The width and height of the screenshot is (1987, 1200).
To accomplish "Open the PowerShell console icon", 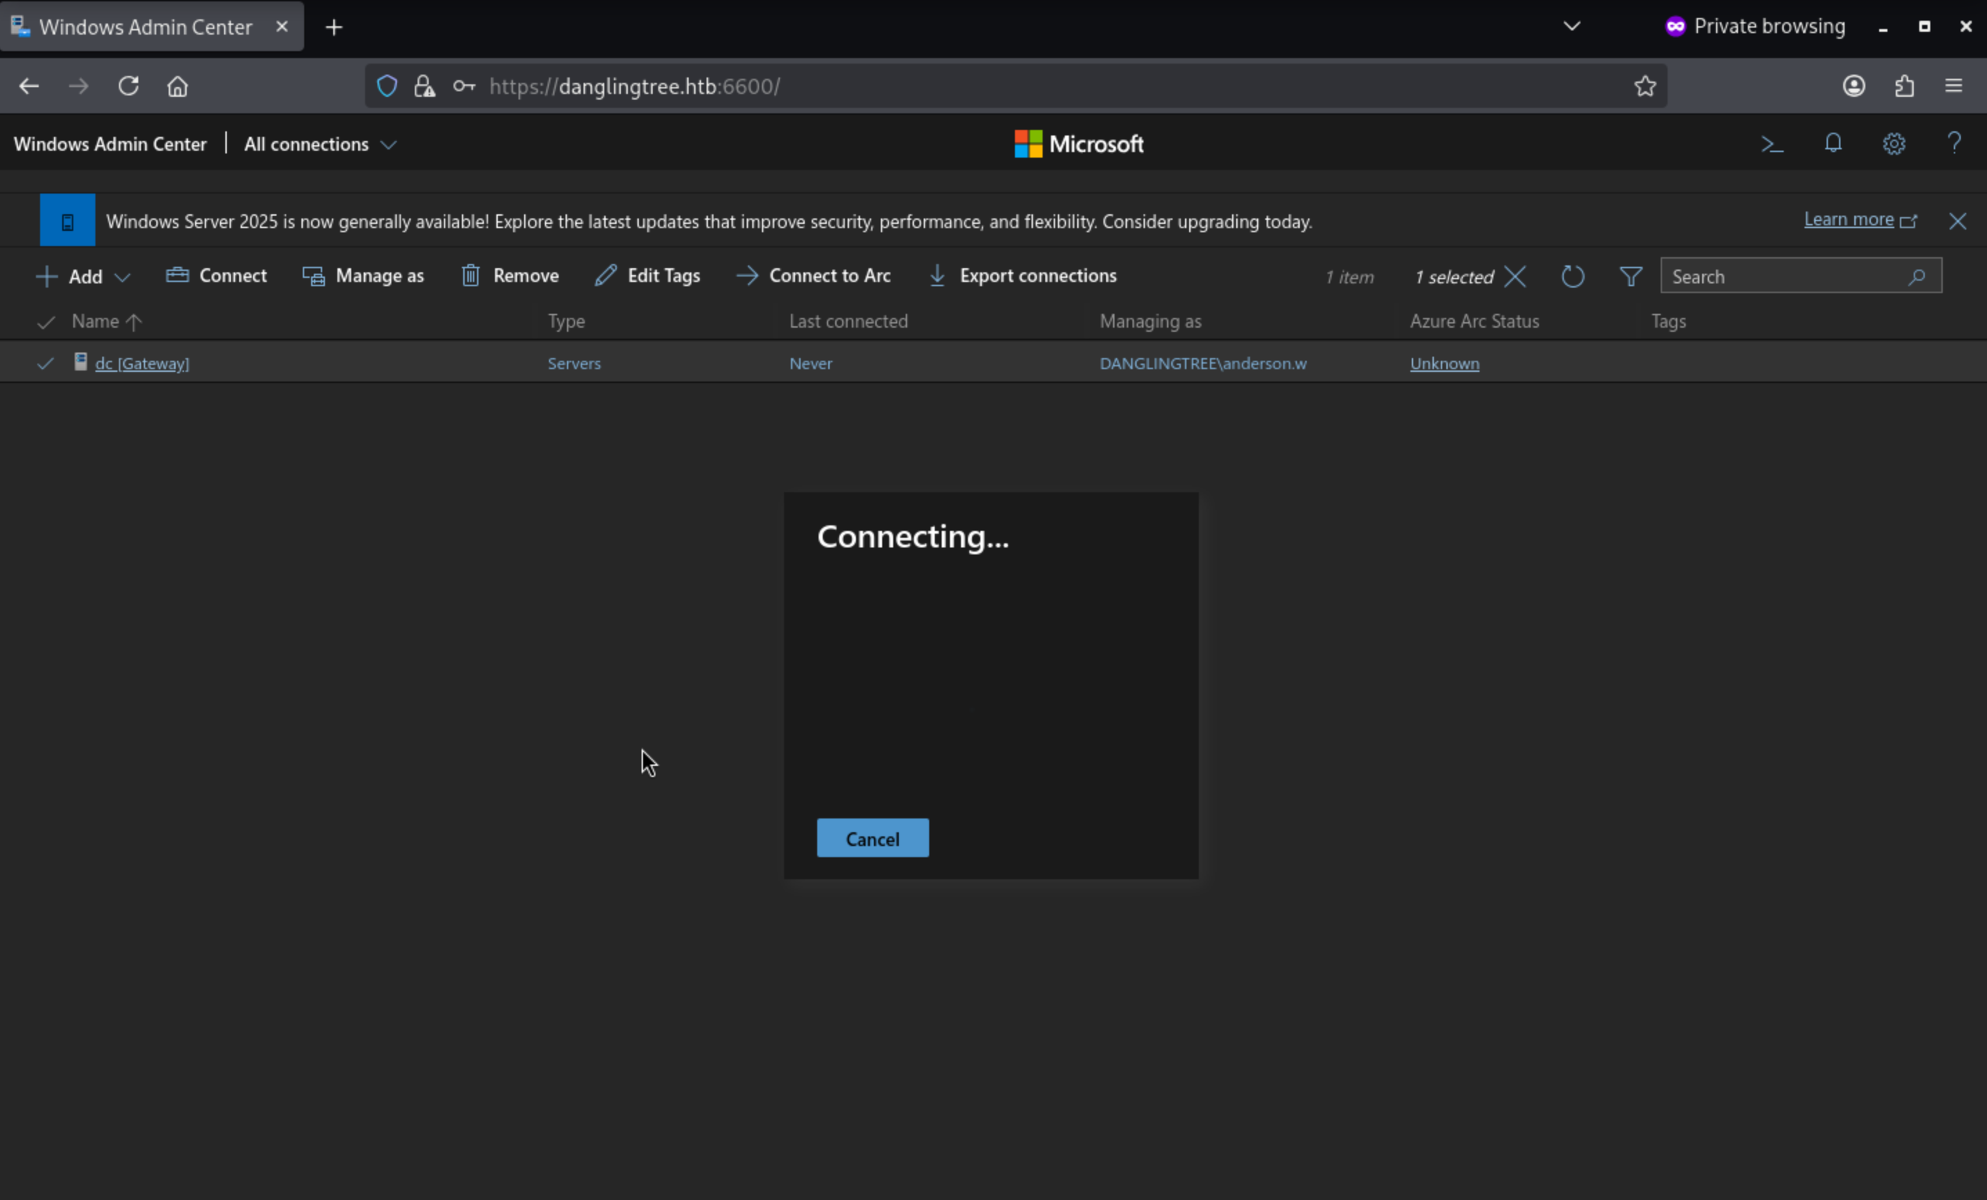I will [x=1772, y=144].
